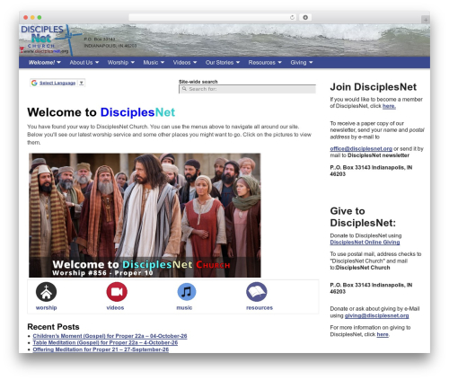Expand the Music menu
This screenshot has height=380, width=449.
(x=154, y=62)
